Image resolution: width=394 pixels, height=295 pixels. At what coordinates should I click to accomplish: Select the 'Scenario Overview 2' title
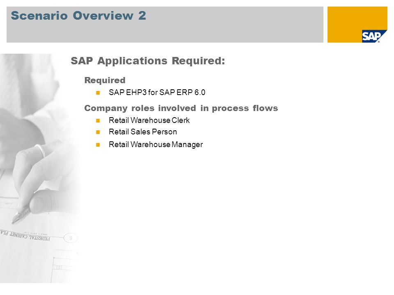coord(78,16)
